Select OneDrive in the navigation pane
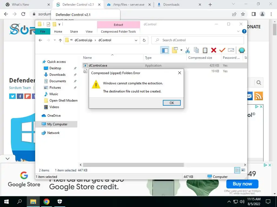Image resolution: width=277 pixels, height=207 pixels. tap(54, 116)
